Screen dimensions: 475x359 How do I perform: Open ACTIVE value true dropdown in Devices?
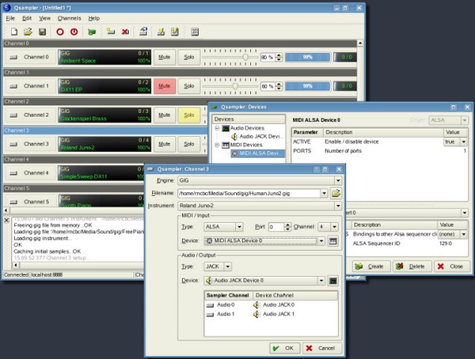pos(463,142)
